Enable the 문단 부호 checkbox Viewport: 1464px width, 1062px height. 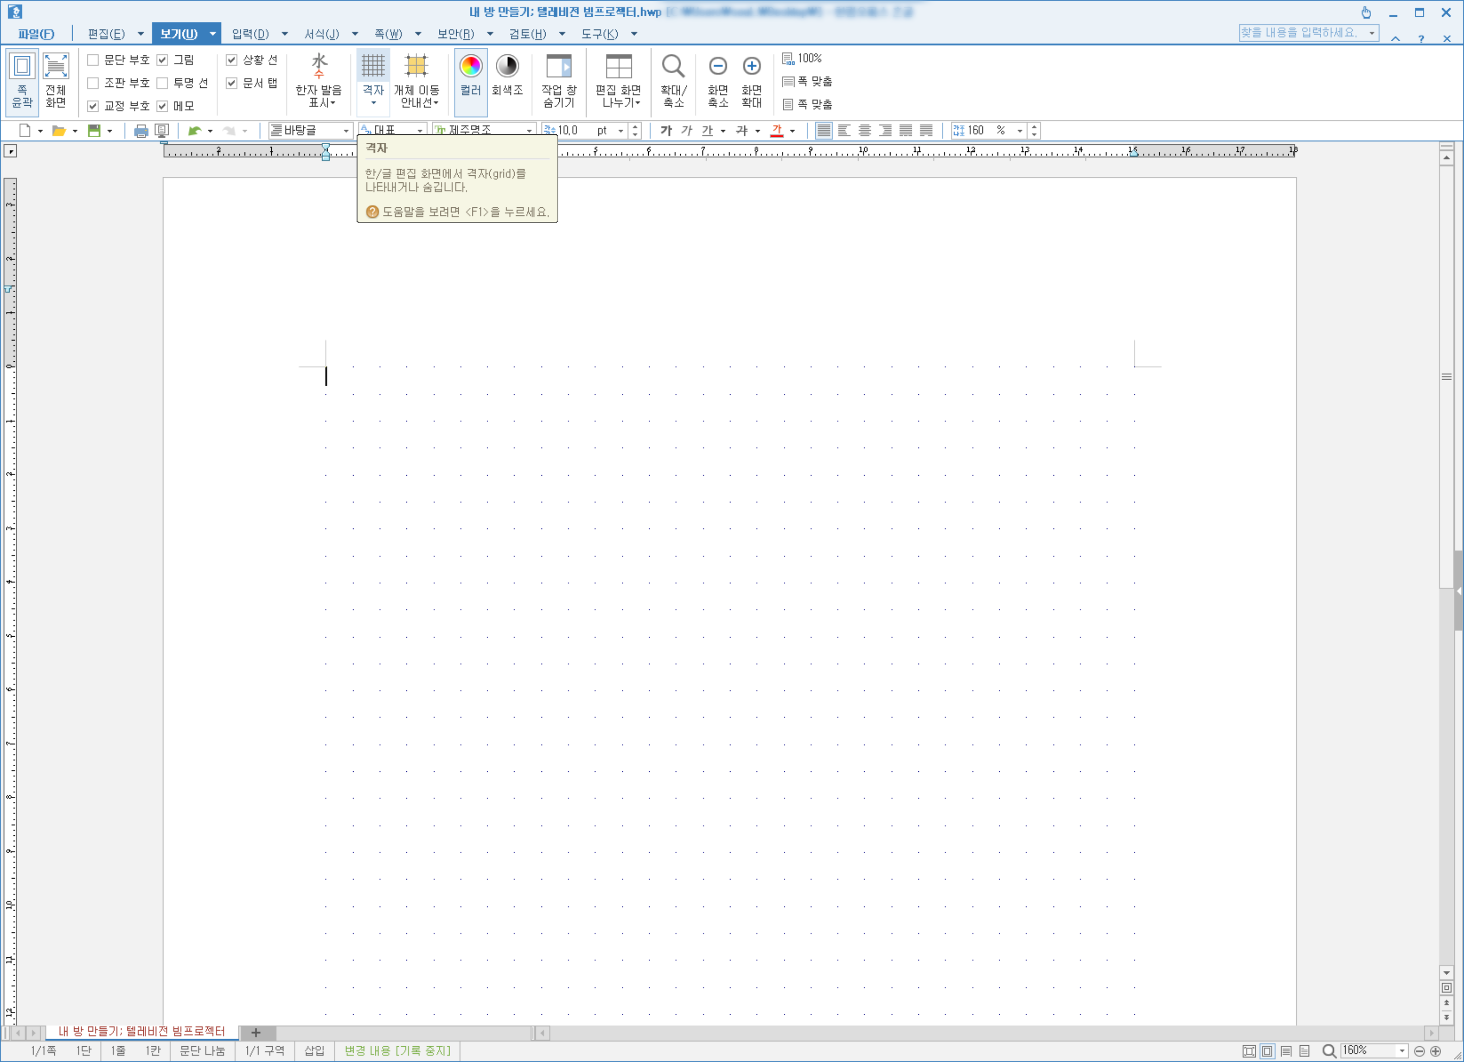coord(93,60)
